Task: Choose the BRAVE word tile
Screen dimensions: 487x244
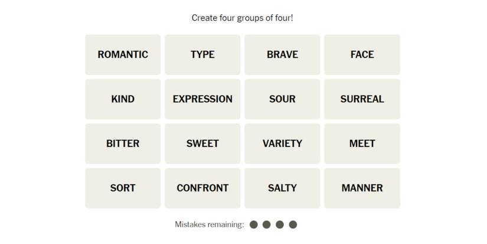Action: coord(282,54)
